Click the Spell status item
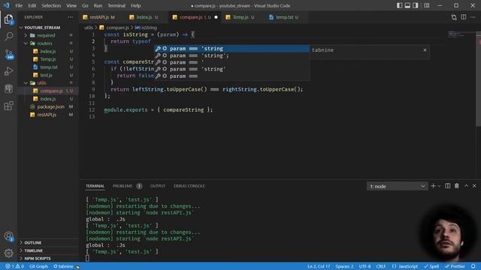The image size is (481, 270). tap(431, 266)
